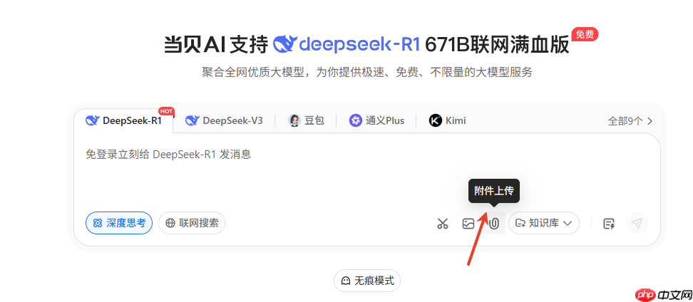
Task: Click the paperclip attachment upload icon
Action: click(494, 224)
